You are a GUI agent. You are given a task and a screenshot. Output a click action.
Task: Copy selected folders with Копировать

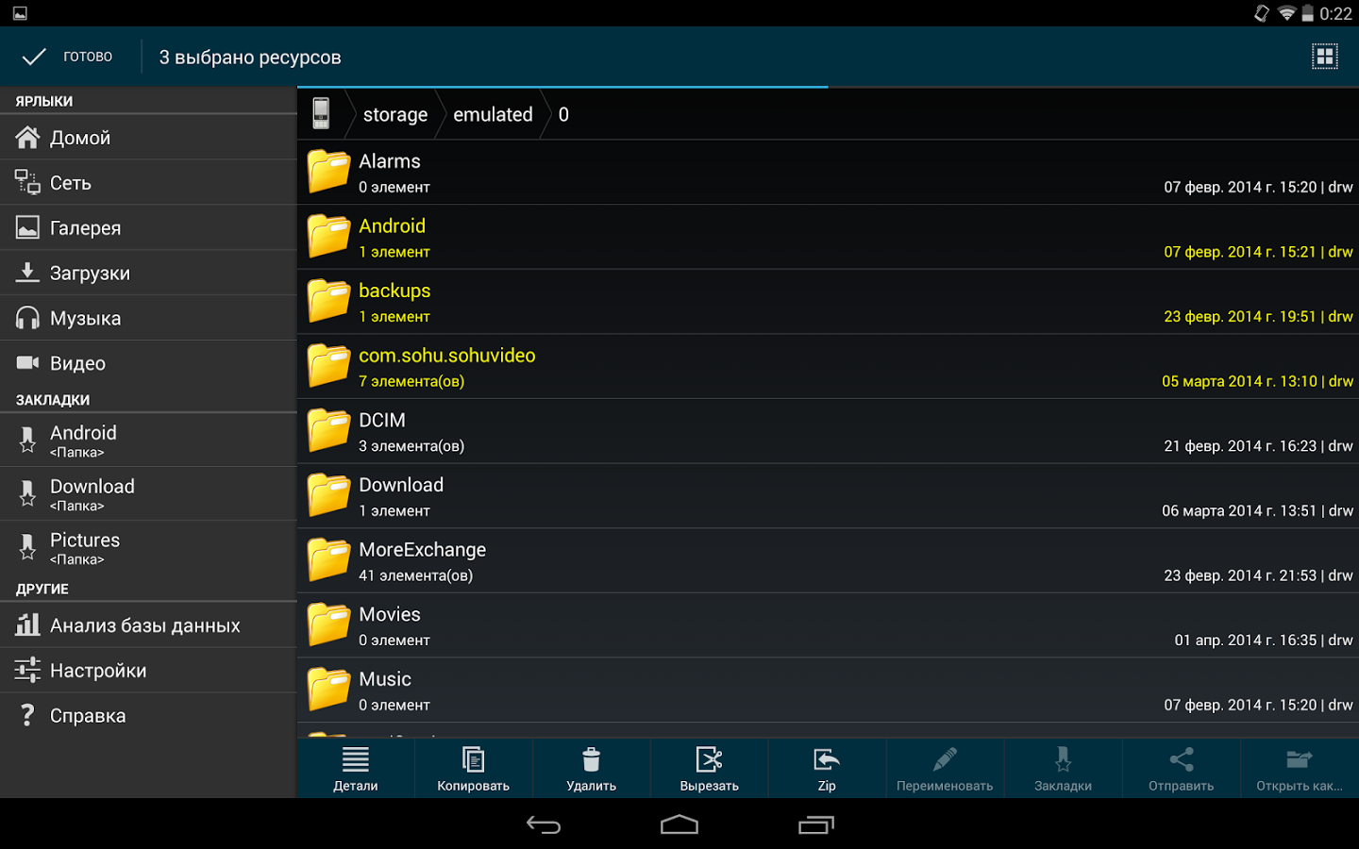coord(474,769)
